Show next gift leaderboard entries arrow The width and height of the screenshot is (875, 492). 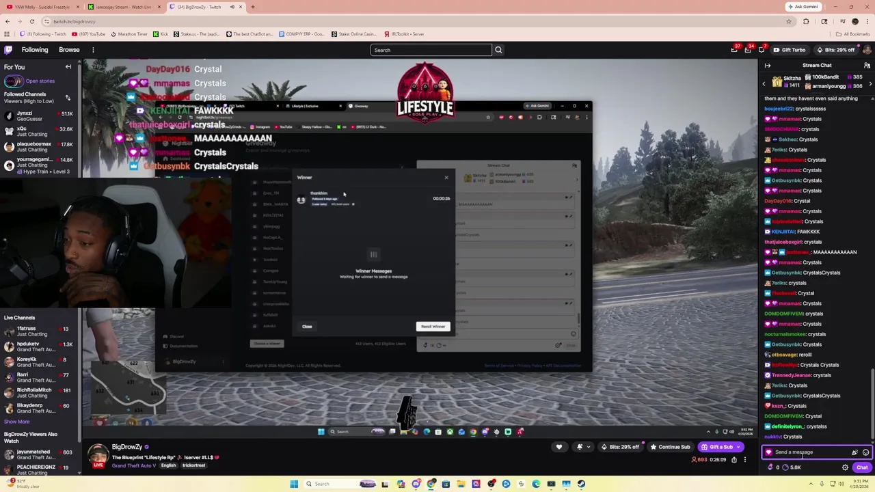point(870,83)
